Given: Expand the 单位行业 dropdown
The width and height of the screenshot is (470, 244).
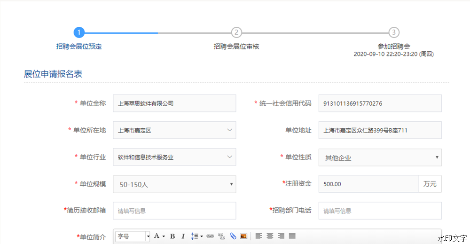Looking at the screenshot, I should pos(174,157).
